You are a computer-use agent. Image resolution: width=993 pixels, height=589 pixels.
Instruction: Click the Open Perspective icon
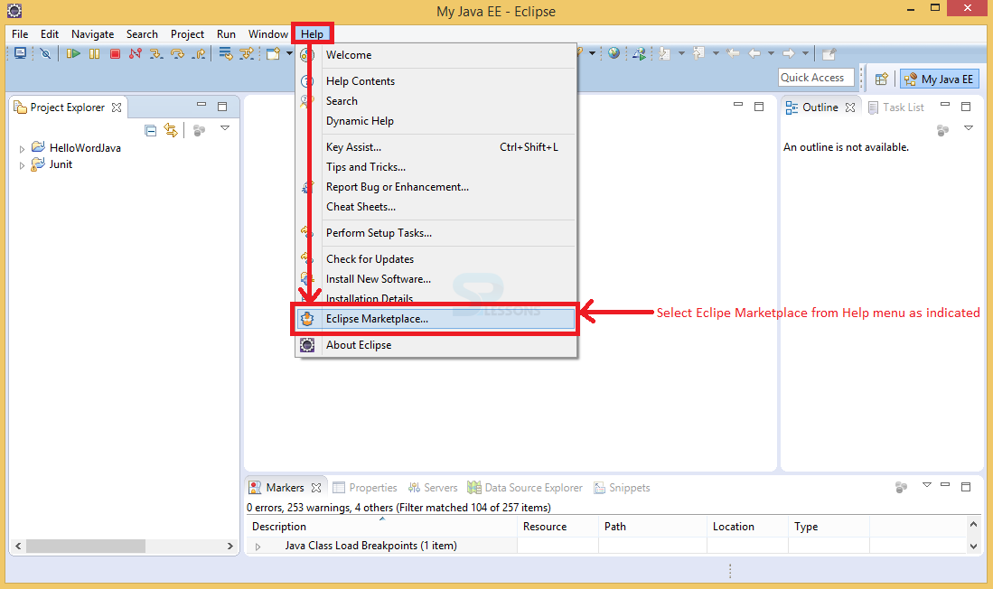pos(881,79)
